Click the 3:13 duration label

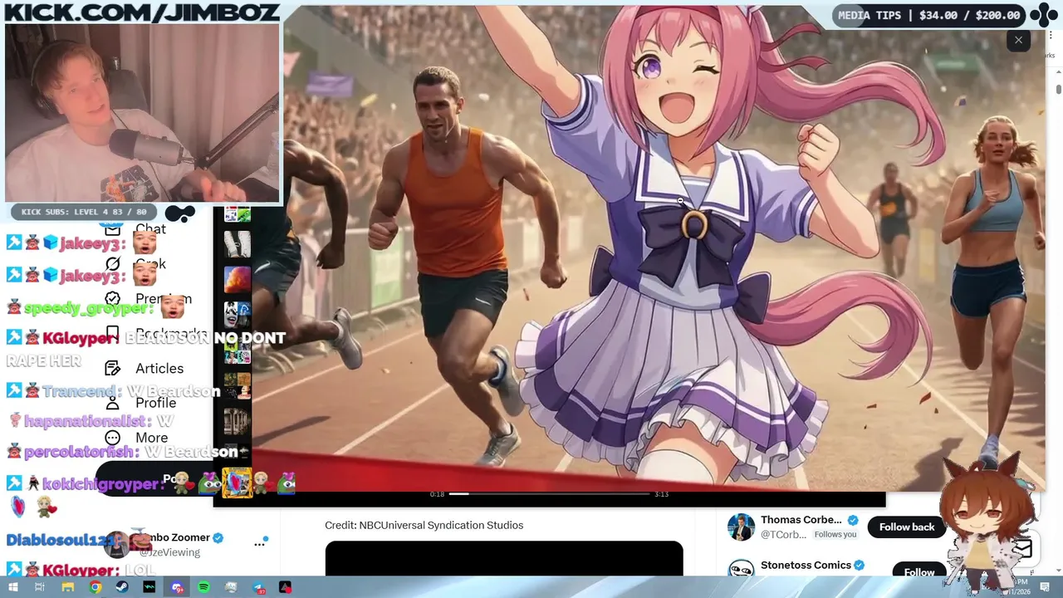pyautogui.click(x=661, y=494)
